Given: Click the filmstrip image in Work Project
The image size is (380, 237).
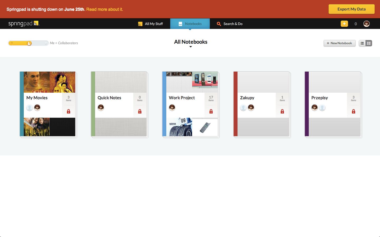Looking at the screenshot, I should click(x=179, y=74).
